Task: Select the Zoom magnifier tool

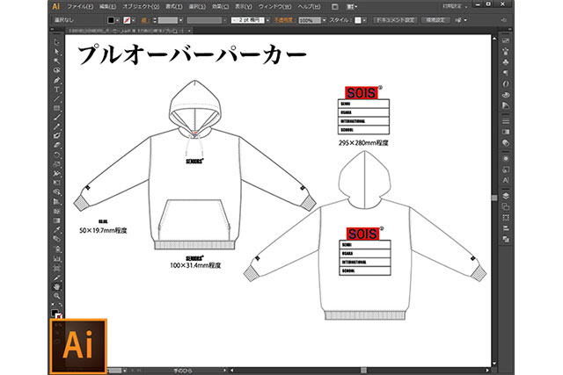Action: point(57,298)
